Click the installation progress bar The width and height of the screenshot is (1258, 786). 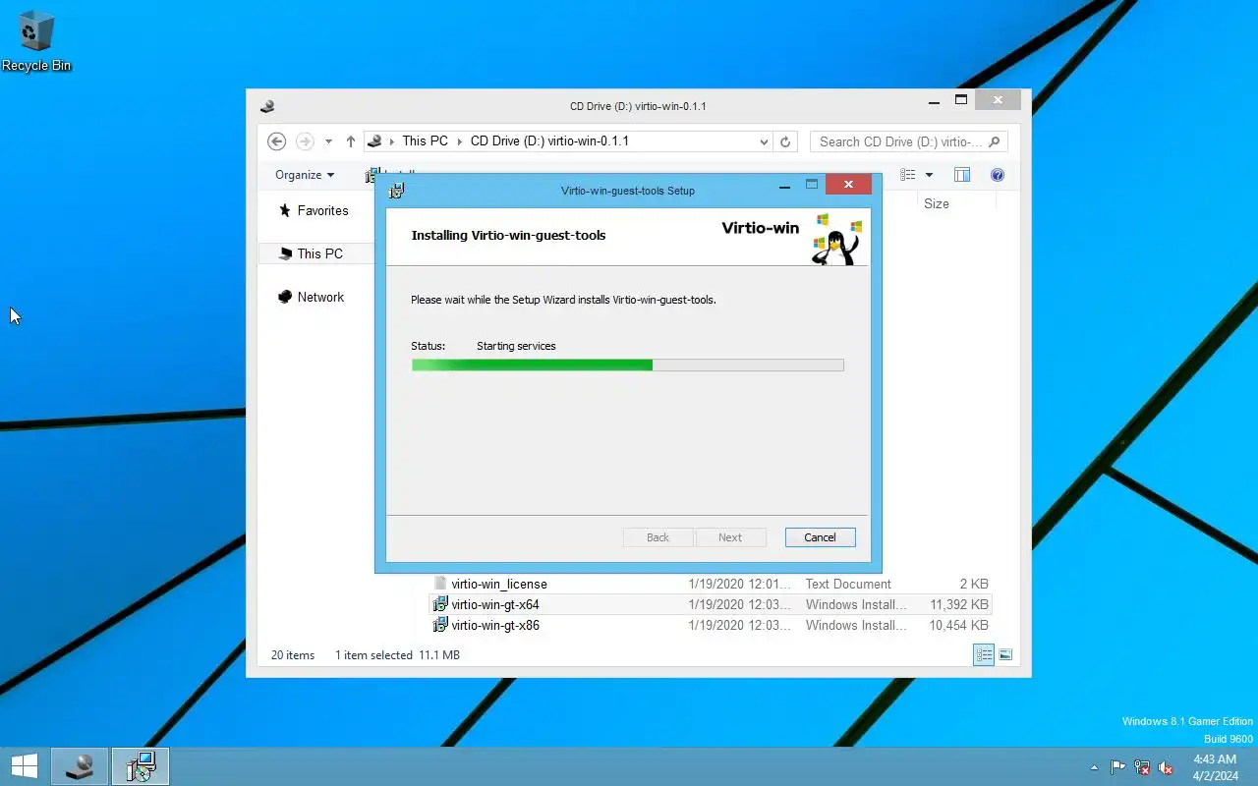[627, 365]
